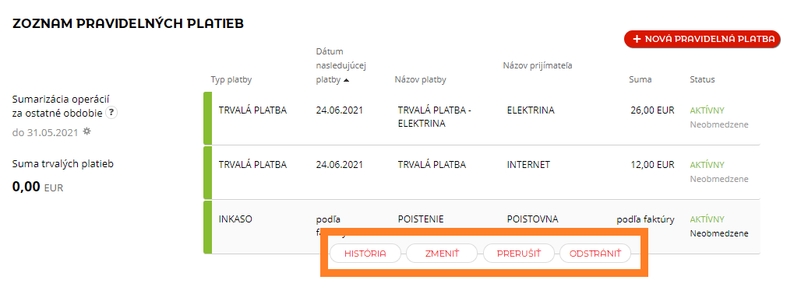The height and width of the screenshot is (301, 794).
Task: Create new payment via NOVÁ PRAVIDELNÁ PLATBA
Action: tap(702, 39)
